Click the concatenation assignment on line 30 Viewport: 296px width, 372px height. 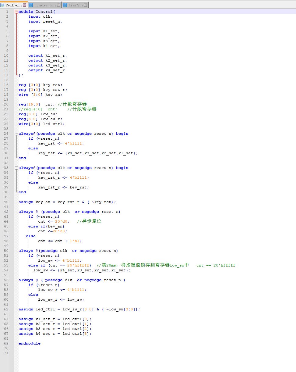point(88,153)
